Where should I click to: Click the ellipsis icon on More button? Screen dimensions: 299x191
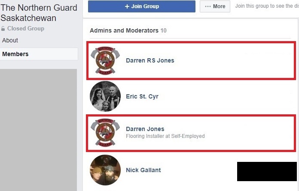[x=207, y=6]
